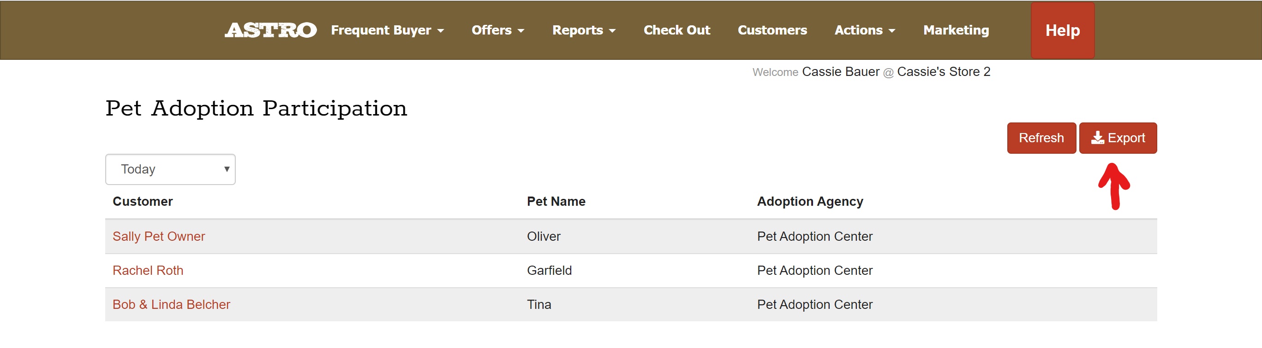Open the Reports dropdown

click(x=584, y=30)
